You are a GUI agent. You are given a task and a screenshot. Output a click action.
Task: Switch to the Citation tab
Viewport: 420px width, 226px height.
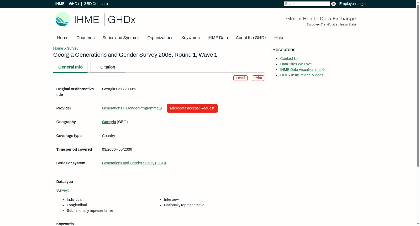tap(108, 67)
